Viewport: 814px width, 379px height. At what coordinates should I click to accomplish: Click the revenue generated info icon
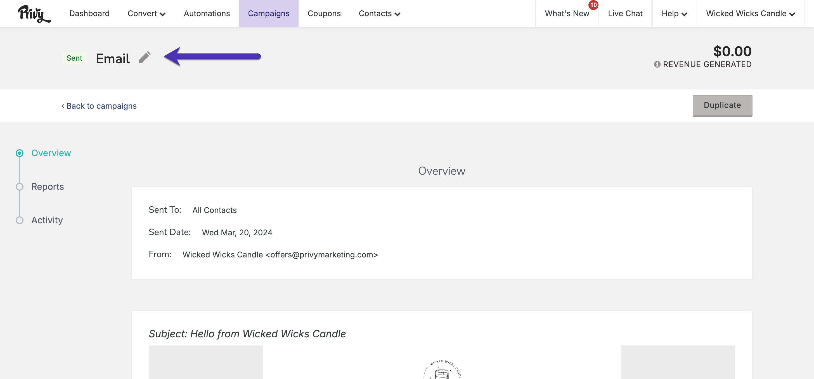657,65
